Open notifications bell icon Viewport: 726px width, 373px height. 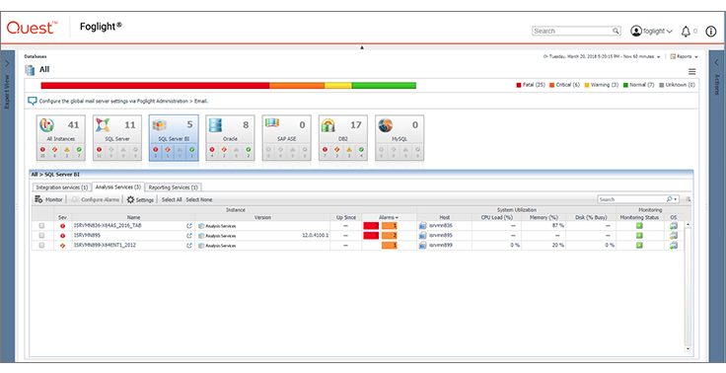pos(686,32)
